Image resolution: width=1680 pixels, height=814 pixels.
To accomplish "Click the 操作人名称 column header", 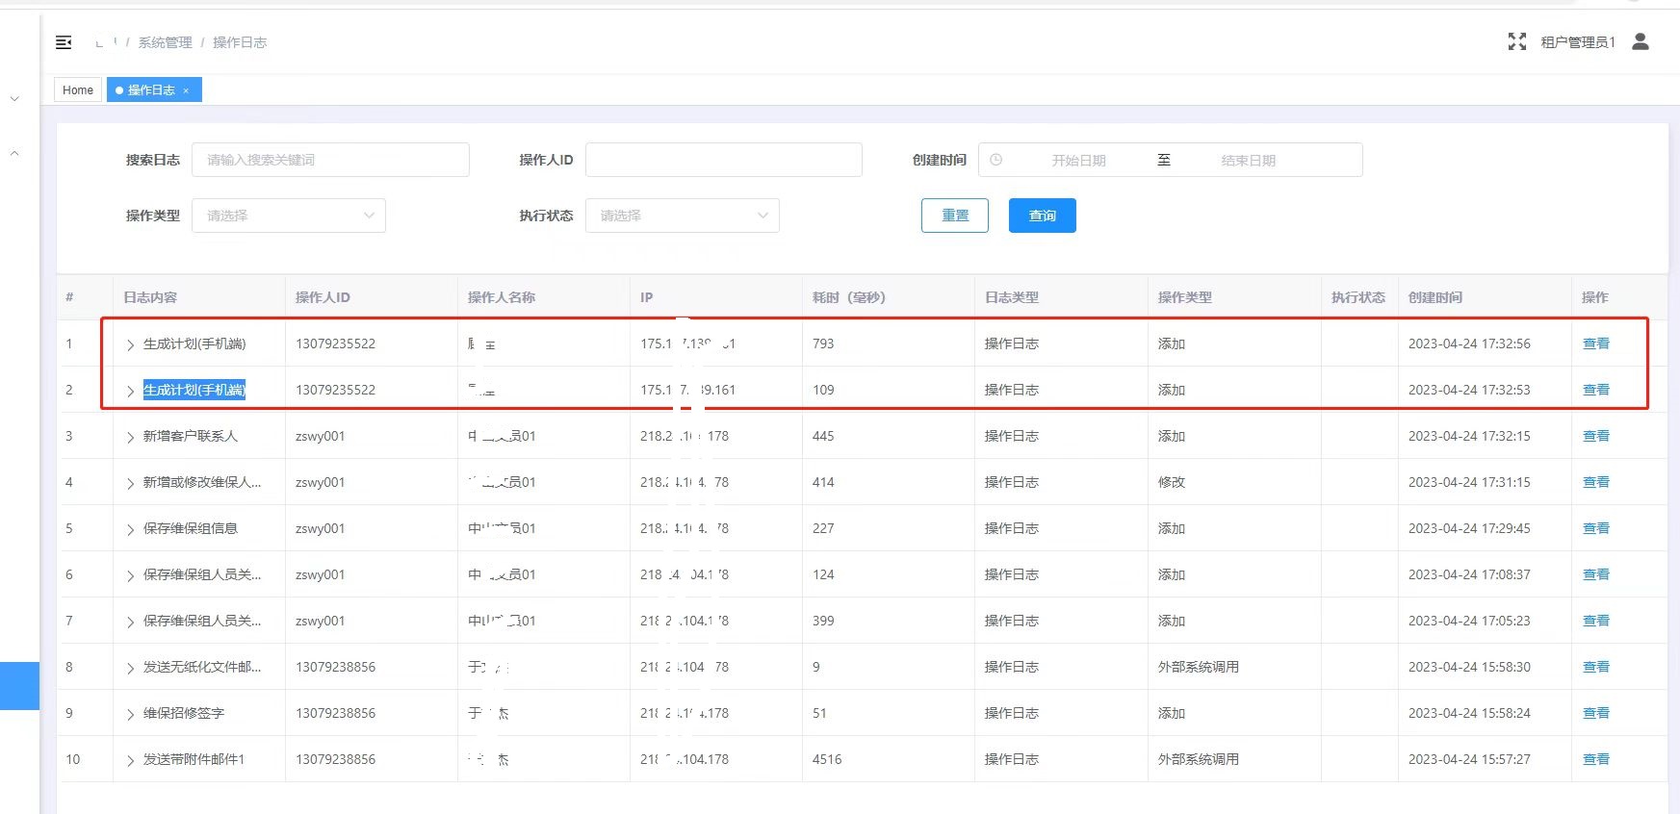I will point(502,297).
